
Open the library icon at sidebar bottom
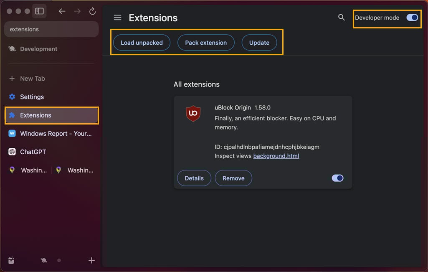tap(11, 261)
